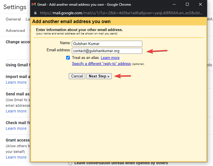Open Learn more under Import mail
The image size is (213, 166).
pos(16,82)
